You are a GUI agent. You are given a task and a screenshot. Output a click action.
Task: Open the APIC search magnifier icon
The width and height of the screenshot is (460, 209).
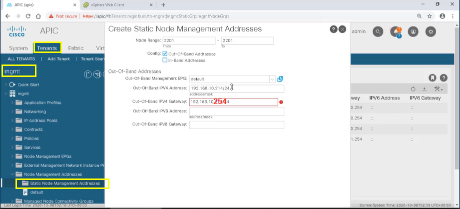pos(378,31)
